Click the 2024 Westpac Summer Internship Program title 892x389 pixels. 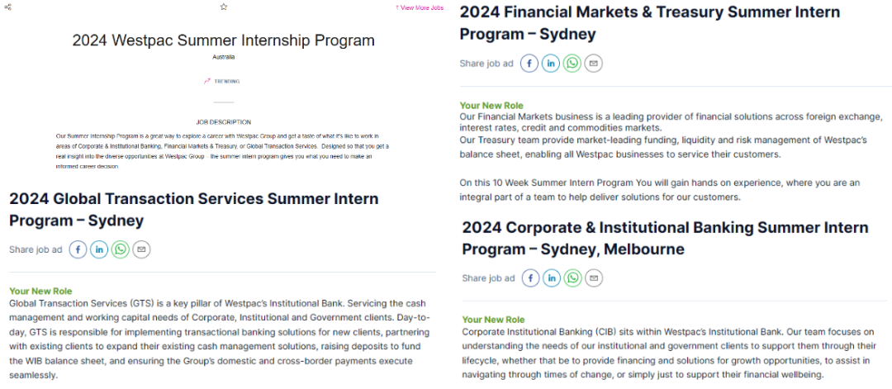point(224,40)
